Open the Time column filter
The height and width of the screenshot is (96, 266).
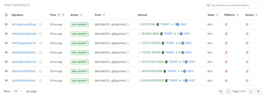pos(63,15)
